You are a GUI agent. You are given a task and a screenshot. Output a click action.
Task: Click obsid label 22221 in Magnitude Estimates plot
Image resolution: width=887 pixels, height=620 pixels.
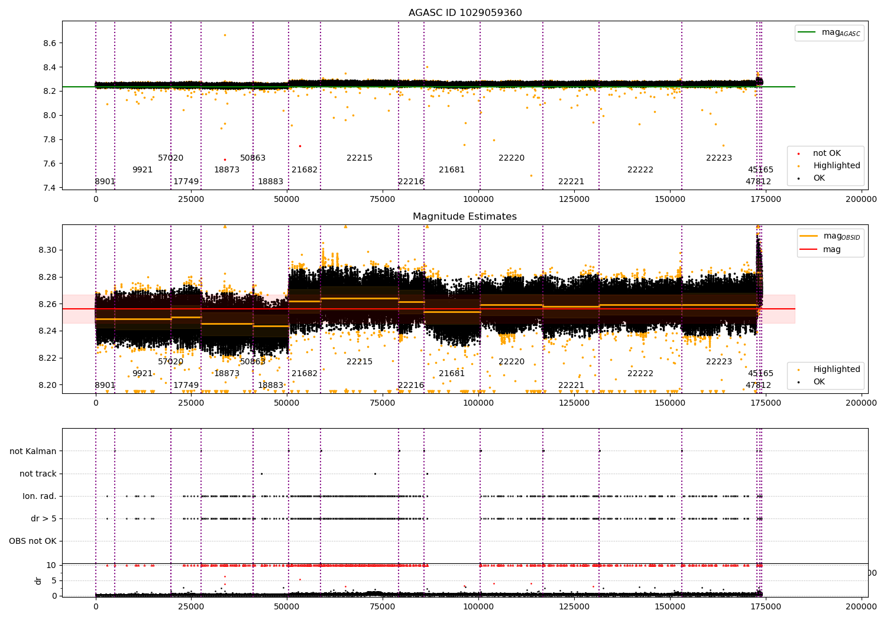pos(571,385)
